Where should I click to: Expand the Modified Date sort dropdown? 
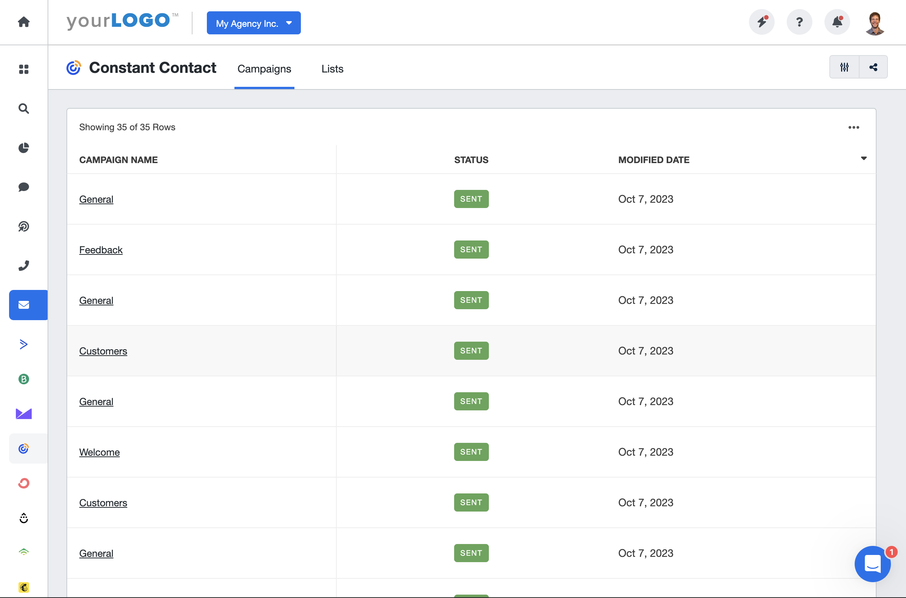(x=864, y=159)
